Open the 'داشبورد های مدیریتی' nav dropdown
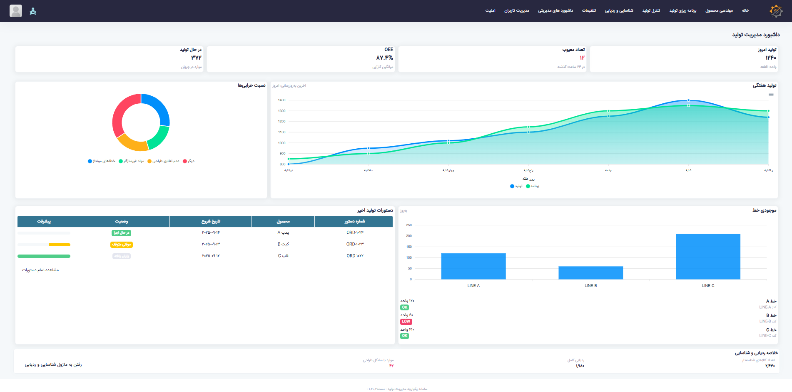 click(x=555, y=10)
